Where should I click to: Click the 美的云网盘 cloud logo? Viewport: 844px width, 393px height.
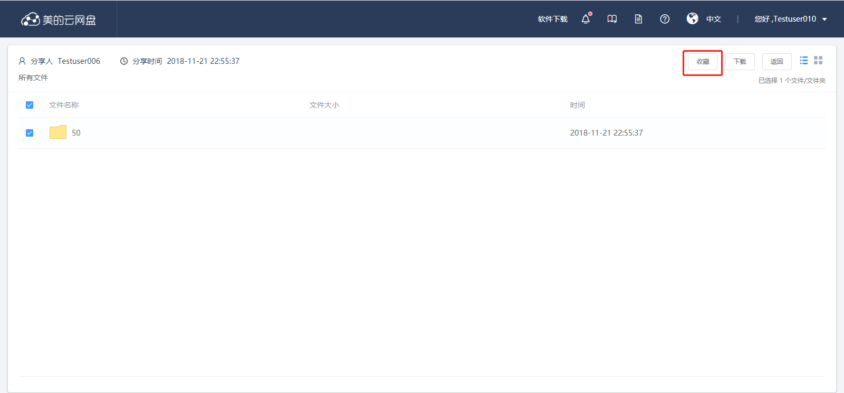pos(58,20)
